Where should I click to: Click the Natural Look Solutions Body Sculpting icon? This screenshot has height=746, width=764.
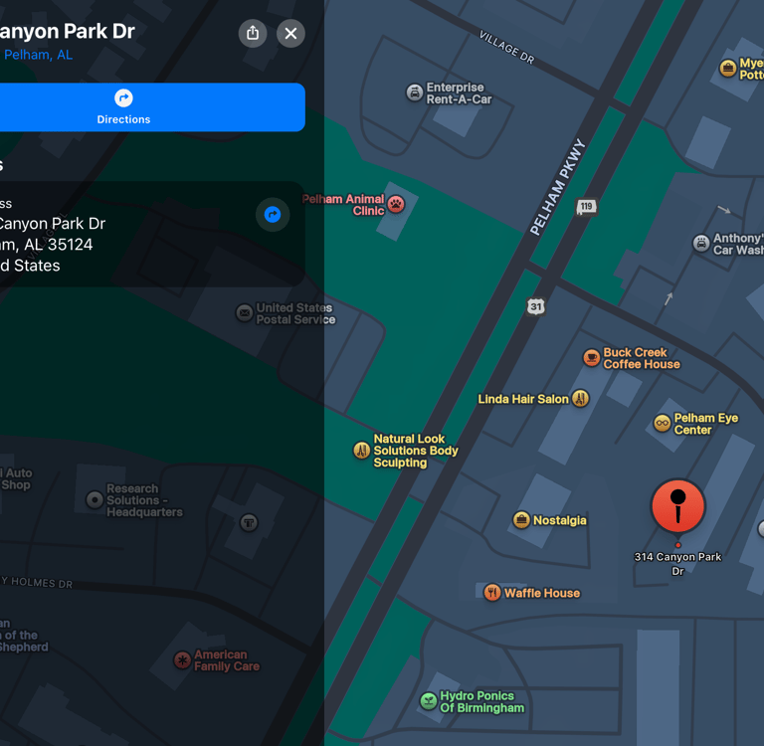361,451
